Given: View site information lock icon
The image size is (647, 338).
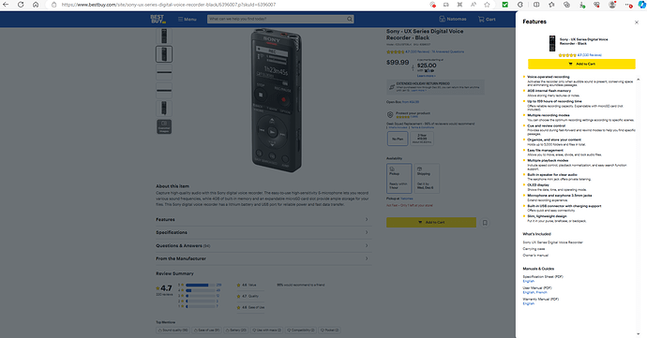Looking at the screenshot, I should click(53, 5).
